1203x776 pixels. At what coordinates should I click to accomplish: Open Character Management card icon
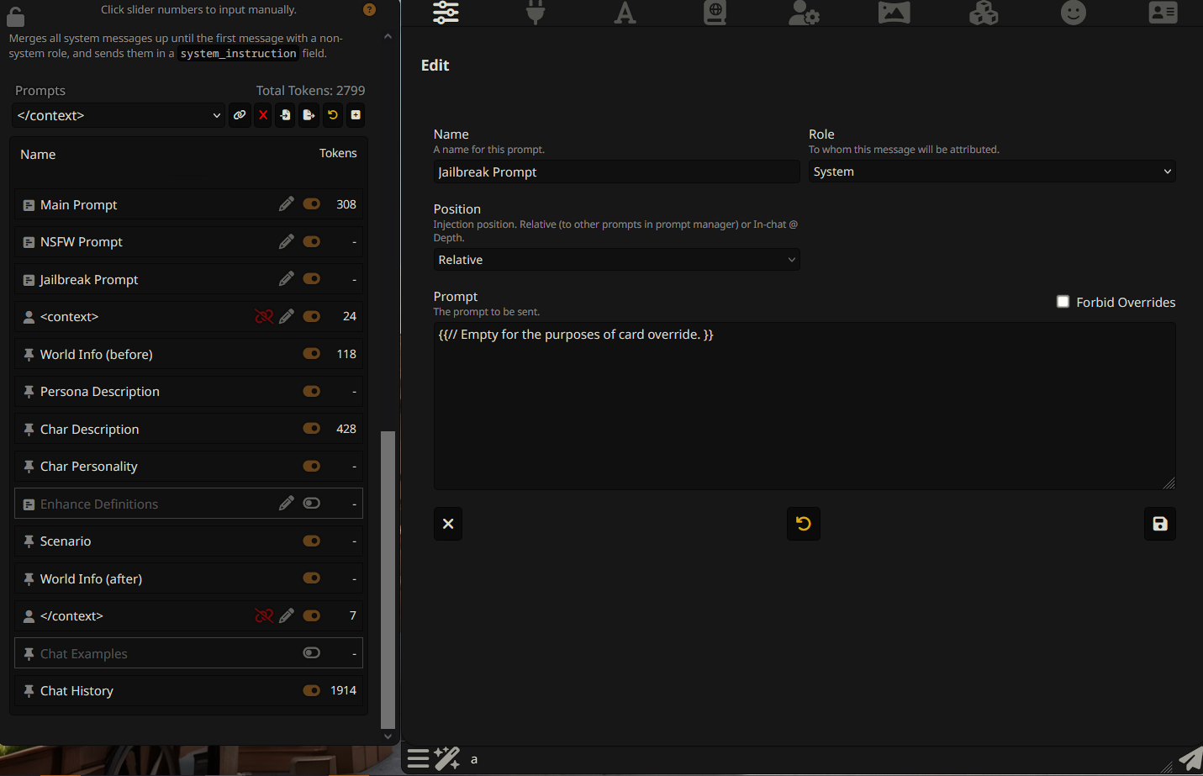tap(1163, 12)
